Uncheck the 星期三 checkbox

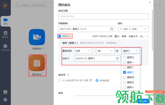click(x=125, y=72)
